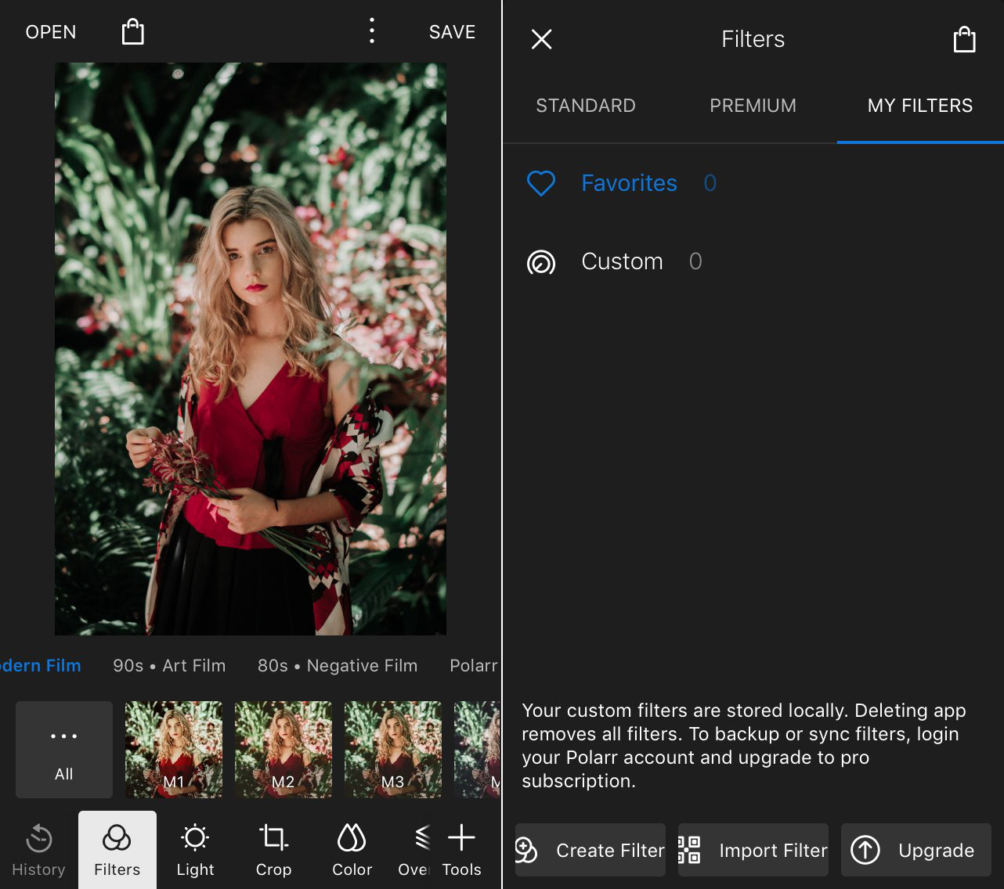
Task: Select the Filters tool
Action: pos(117,850)
